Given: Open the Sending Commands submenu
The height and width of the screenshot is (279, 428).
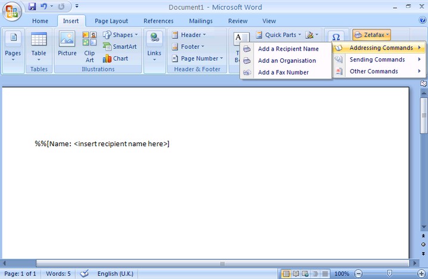Looking at the screenshot, I should click(x=379, y=60).
